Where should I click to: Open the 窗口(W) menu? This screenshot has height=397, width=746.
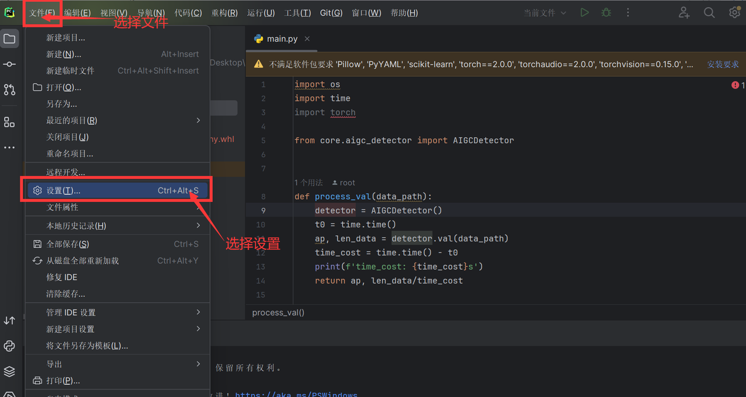click(367, 12)
